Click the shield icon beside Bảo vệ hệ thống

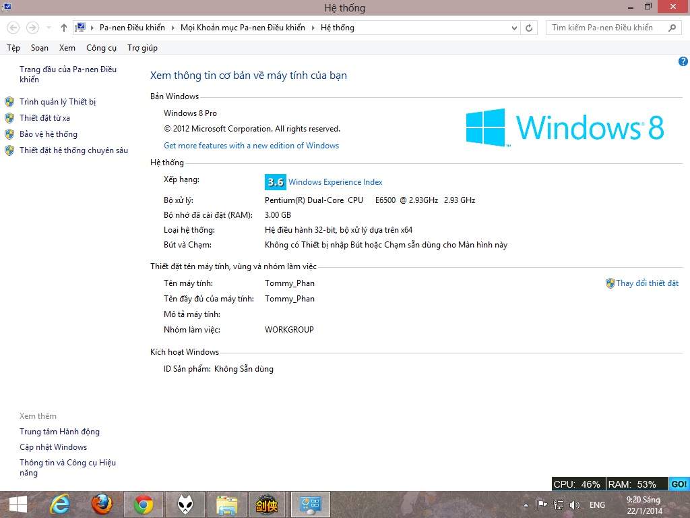point(9,134)
